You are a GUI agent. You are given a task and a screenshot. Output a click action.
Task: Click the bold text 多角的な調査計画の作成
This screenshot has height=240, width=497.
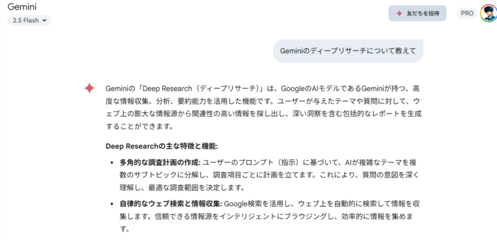pyautogui.click(x=160, y=163)
